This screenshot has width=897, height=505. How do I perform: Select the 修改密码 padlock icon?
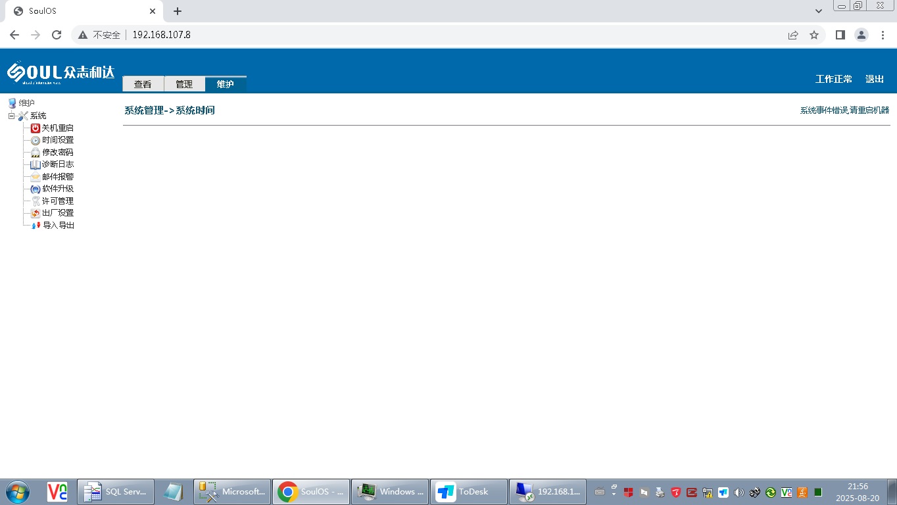[x=36, y=153]
